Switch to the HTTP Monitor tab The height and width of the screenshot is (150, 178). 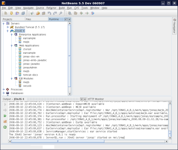96,99
